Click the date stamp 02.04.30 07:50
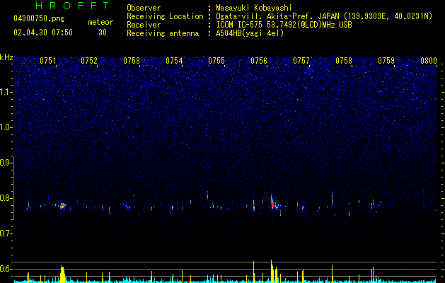Viewport: 445px width, 283px height. 43,33
